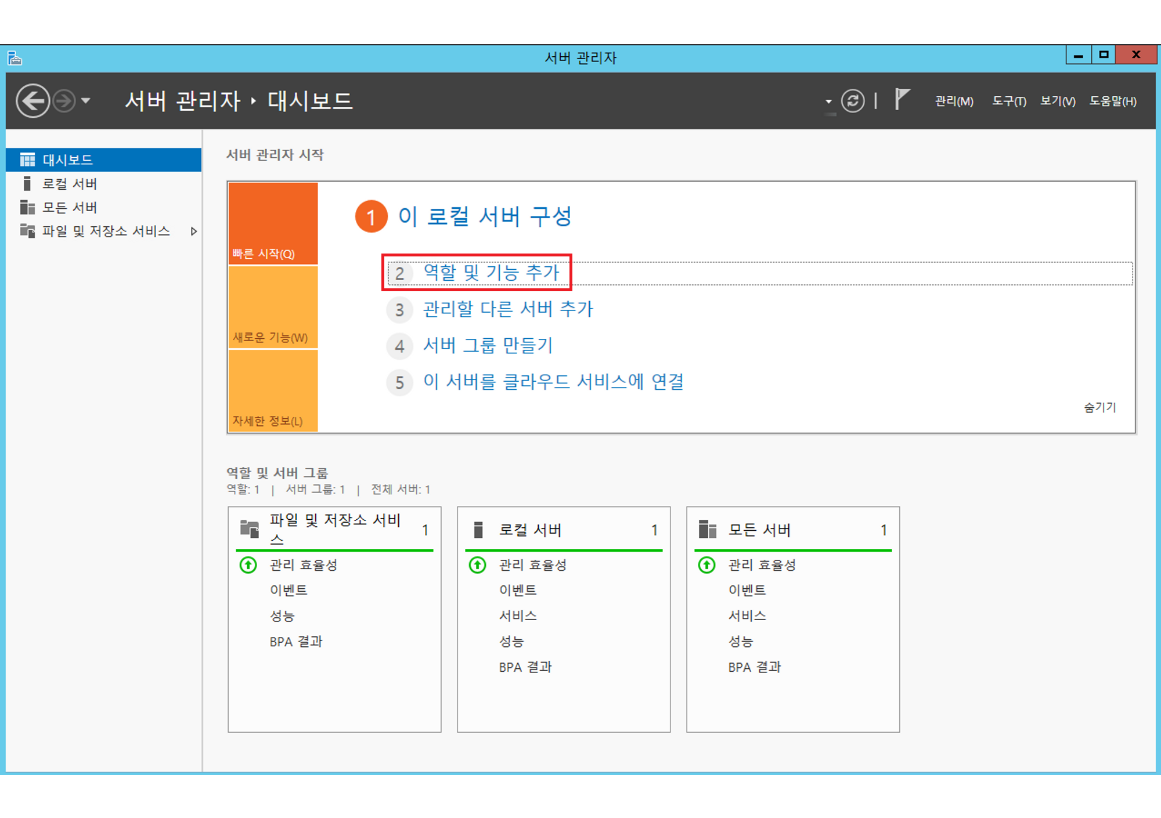Open dropdown arrow left of refresh icon
This screenshot has width=1161, height=818.
(828, 102)
